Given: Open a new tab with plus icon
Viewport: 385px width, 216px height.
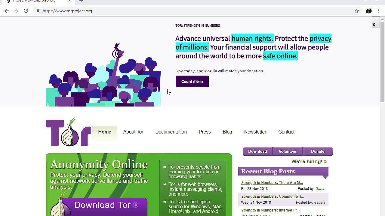Looking at the screenshot, I should point(81,1).
